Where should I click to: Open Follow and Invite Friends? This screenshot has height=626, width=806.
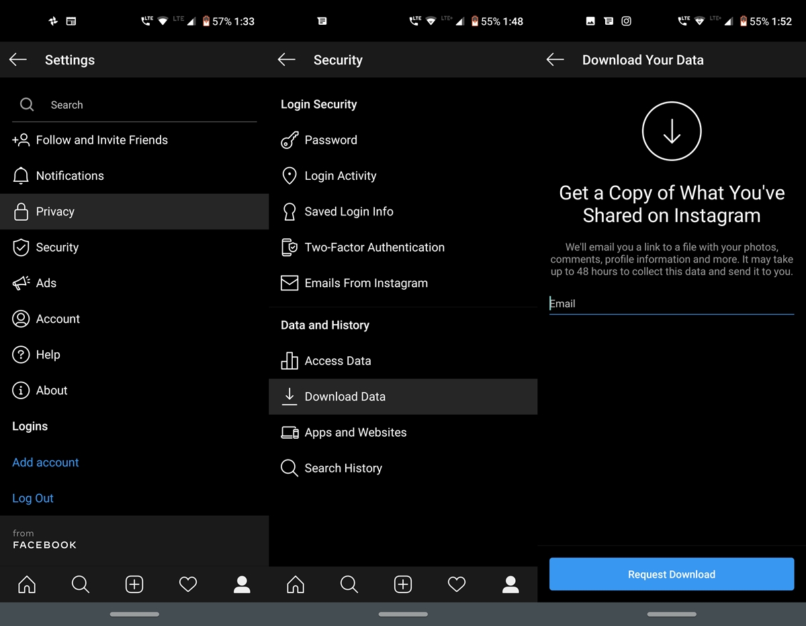click(x=134, y=140)
